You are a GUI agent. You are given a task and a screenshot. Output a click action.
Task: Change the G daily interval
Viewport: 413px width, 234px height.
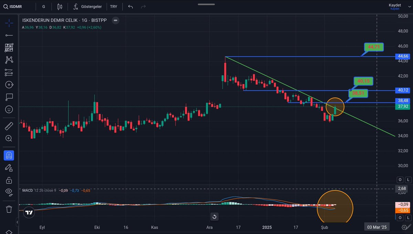pyautogui.click(x=43, y=6)
